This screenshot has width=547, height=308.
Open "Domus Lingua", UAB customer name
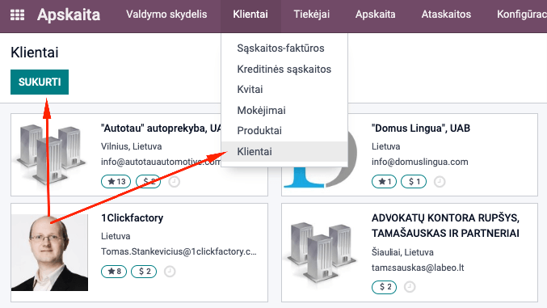click(x=421, y=129)
